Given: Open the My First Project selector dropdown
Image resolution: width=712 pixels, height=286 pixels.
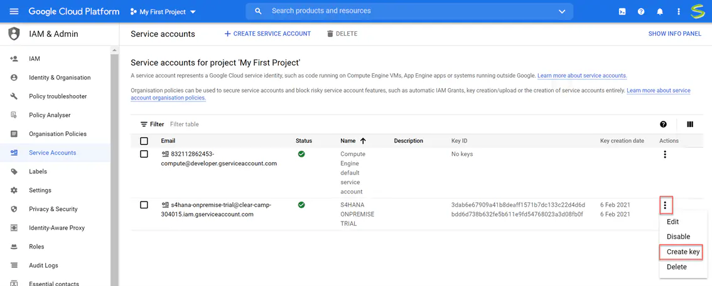Looking at the screenshot, I should pos(163,12).
